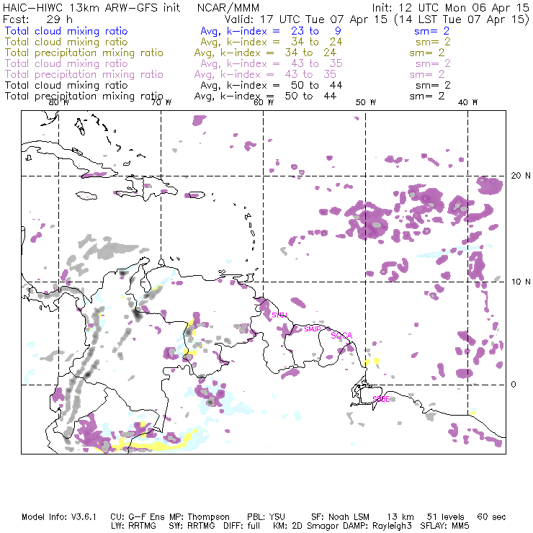Click the '50 W' longitude label

tap(366, 102)
